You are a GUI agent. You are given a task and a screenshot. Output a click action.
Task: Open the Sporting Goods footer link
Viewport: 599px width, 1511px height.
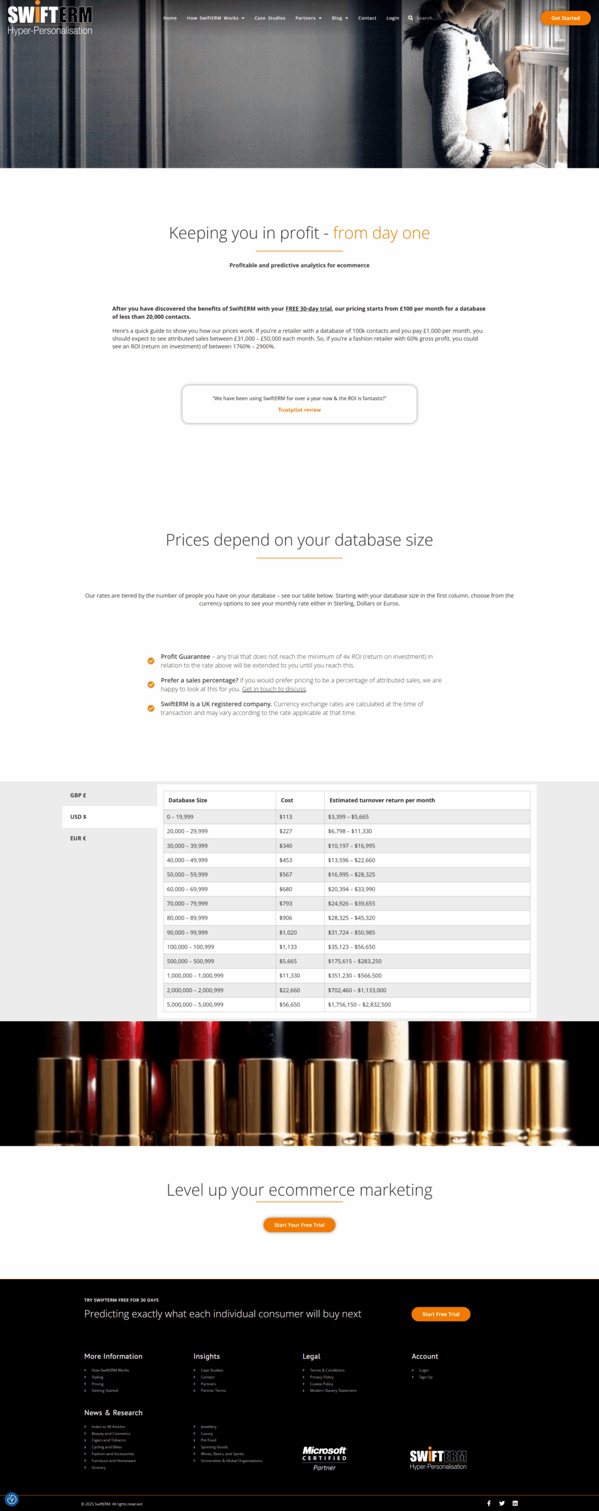pyautogui.click(x=214, y=1447)
